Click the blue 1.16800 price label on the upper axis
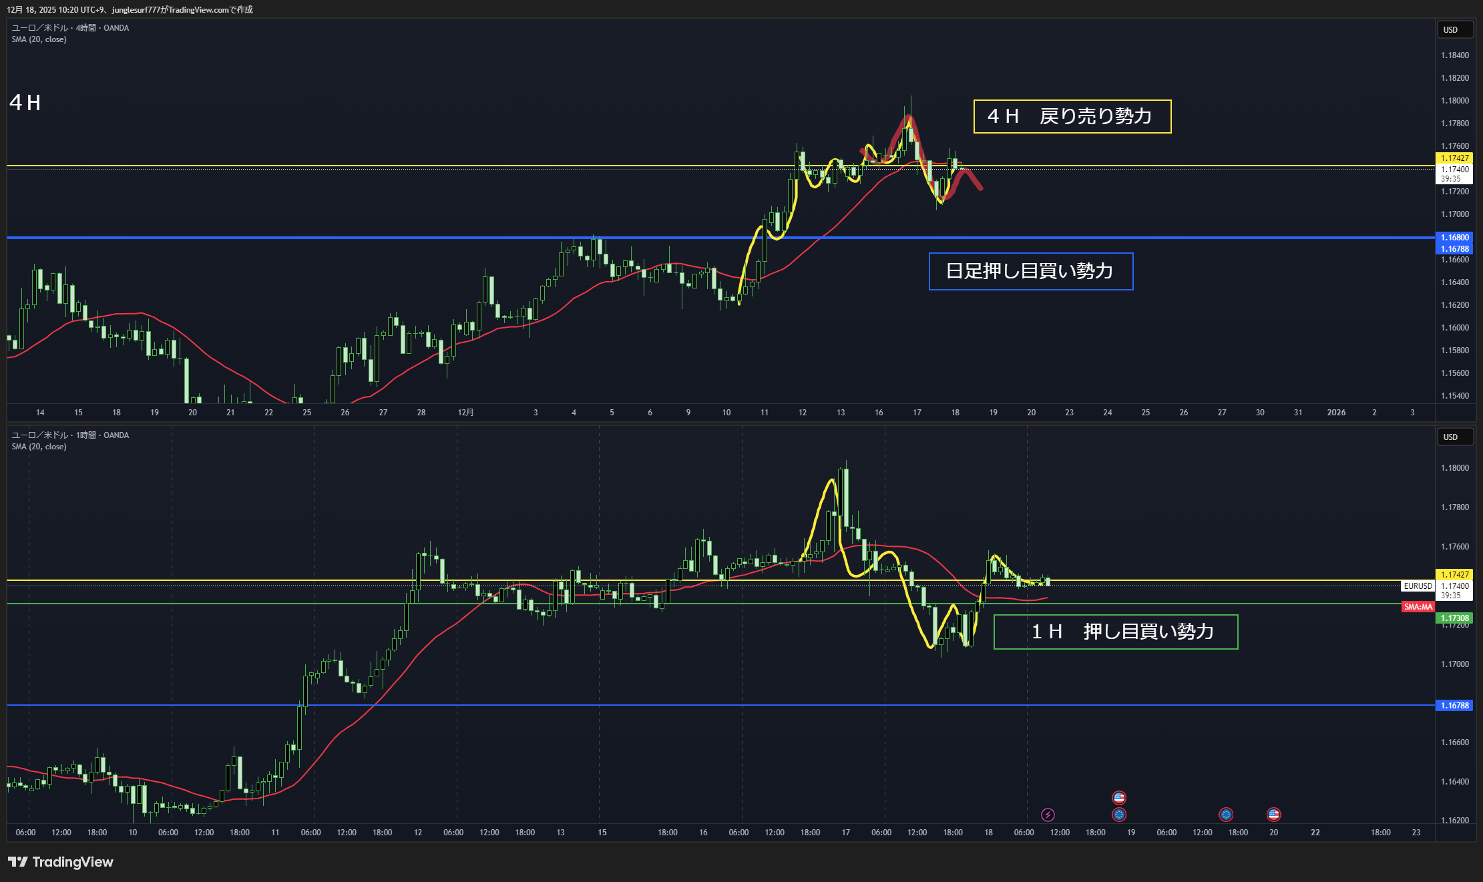 [1454, 238]
